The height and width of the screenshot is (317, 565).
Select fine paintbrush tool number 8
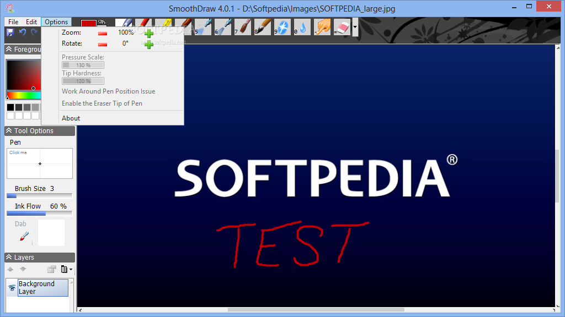pos(262,27)
